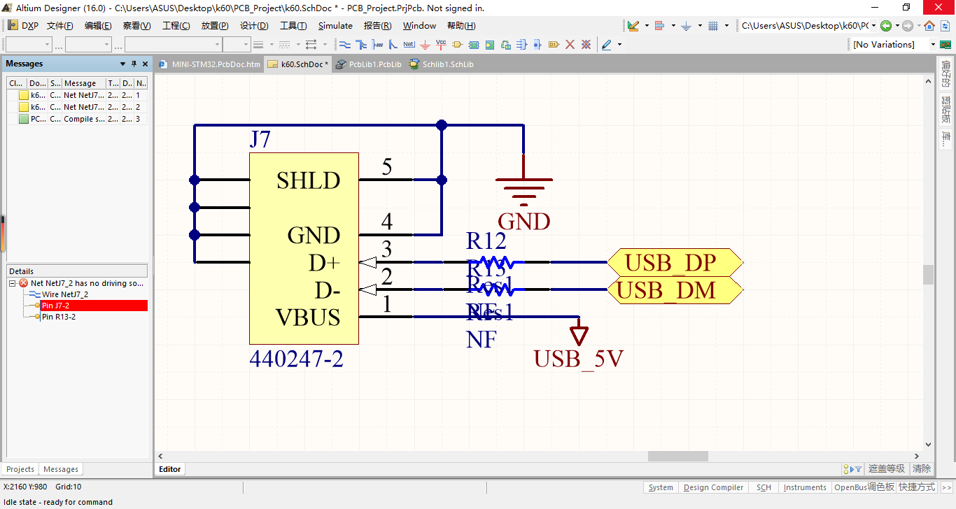Select the Place Harness Connector tool
The image size is (956, 509).
pos(522,44)
